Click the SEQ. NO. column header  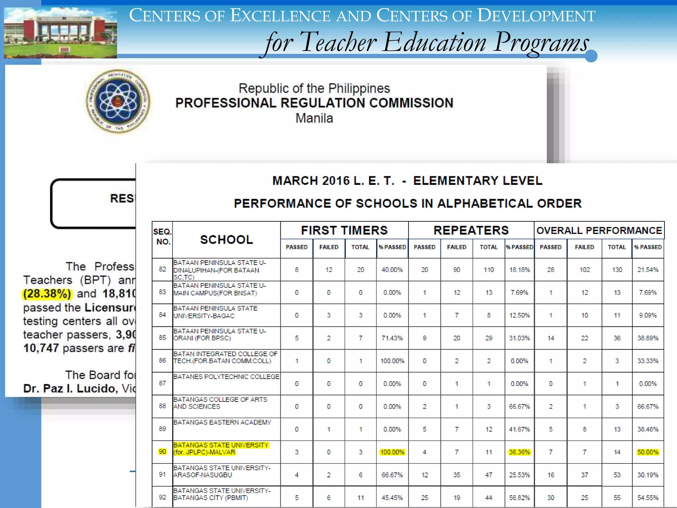[162, 236]
